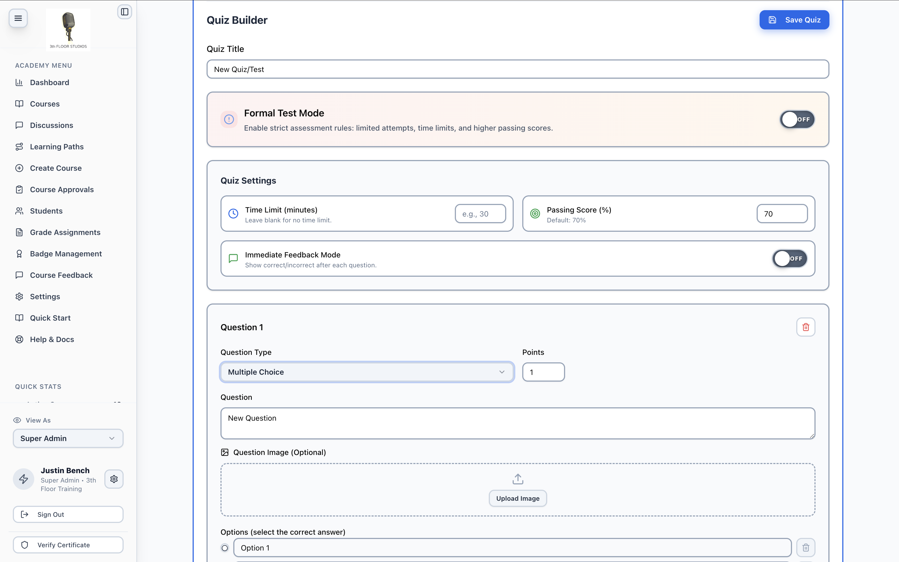Click the 3th Floor Studios microphone logo
Viewport: 899px width, 562px height.
pyautogui.click(x=68, y=29)
